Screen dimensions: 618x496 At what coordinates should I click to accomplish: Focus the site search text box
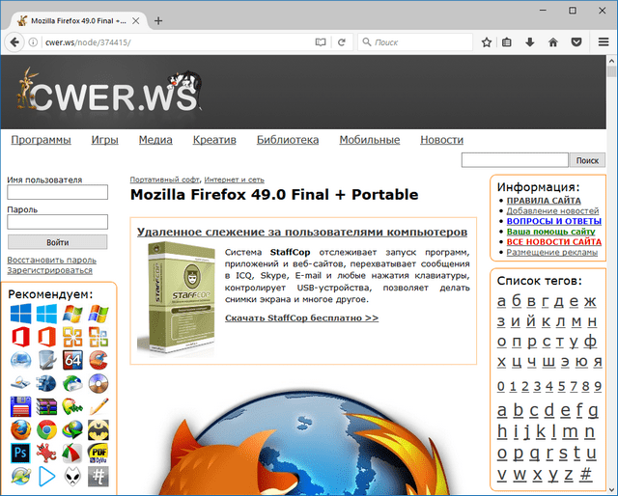pyautogui.click(x=515, y=160)
